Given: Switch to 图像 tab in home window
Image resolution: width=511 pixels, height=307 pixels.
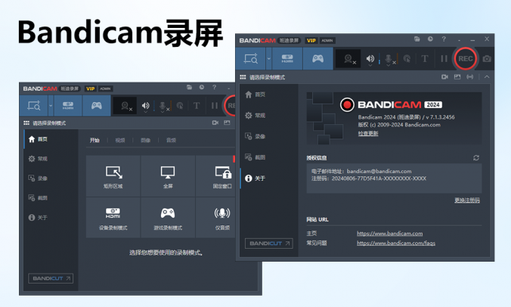Looking at the screenshot, I should (145, 140).
